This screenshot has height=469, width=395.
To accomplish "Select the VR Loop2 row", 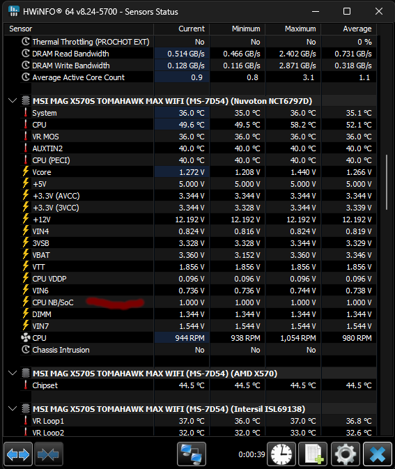I will point(199,432).
